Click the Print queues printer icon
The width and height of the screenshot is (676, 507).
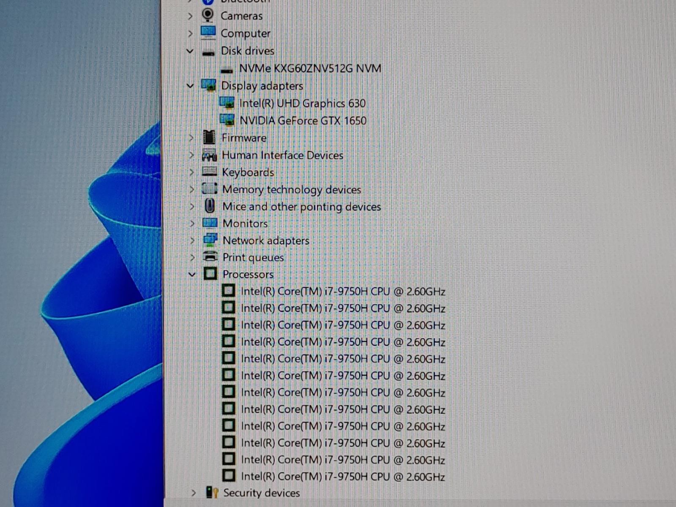point(210,256)
